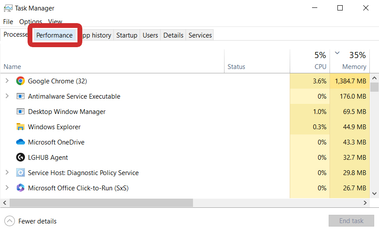The width and height of the screenshot is (379, 234).
Task: Collapse view using Fewer details arrow
Action: [x=10, y=221]
